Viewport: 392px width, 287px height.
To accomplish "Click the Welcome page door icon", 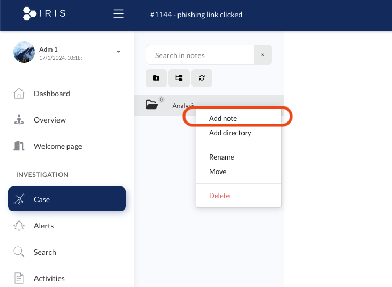I will 19,146.
